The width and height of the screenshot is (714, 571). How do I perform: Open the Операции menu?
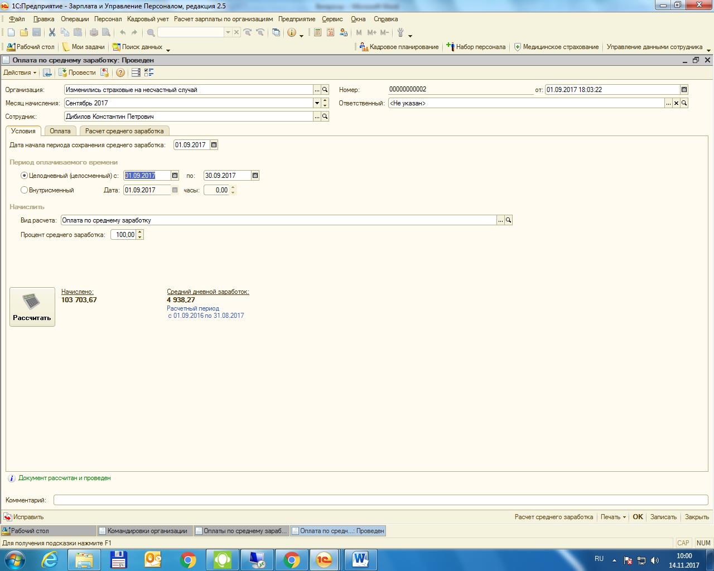pyautogui.click(x=75, y=19)
